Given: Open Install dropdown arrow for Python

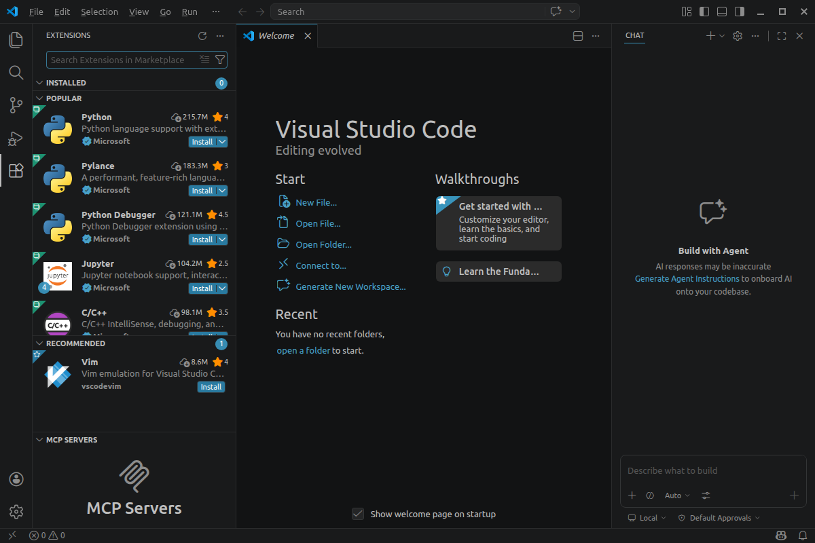Looking at the screenshot, I should pos(222,142).
